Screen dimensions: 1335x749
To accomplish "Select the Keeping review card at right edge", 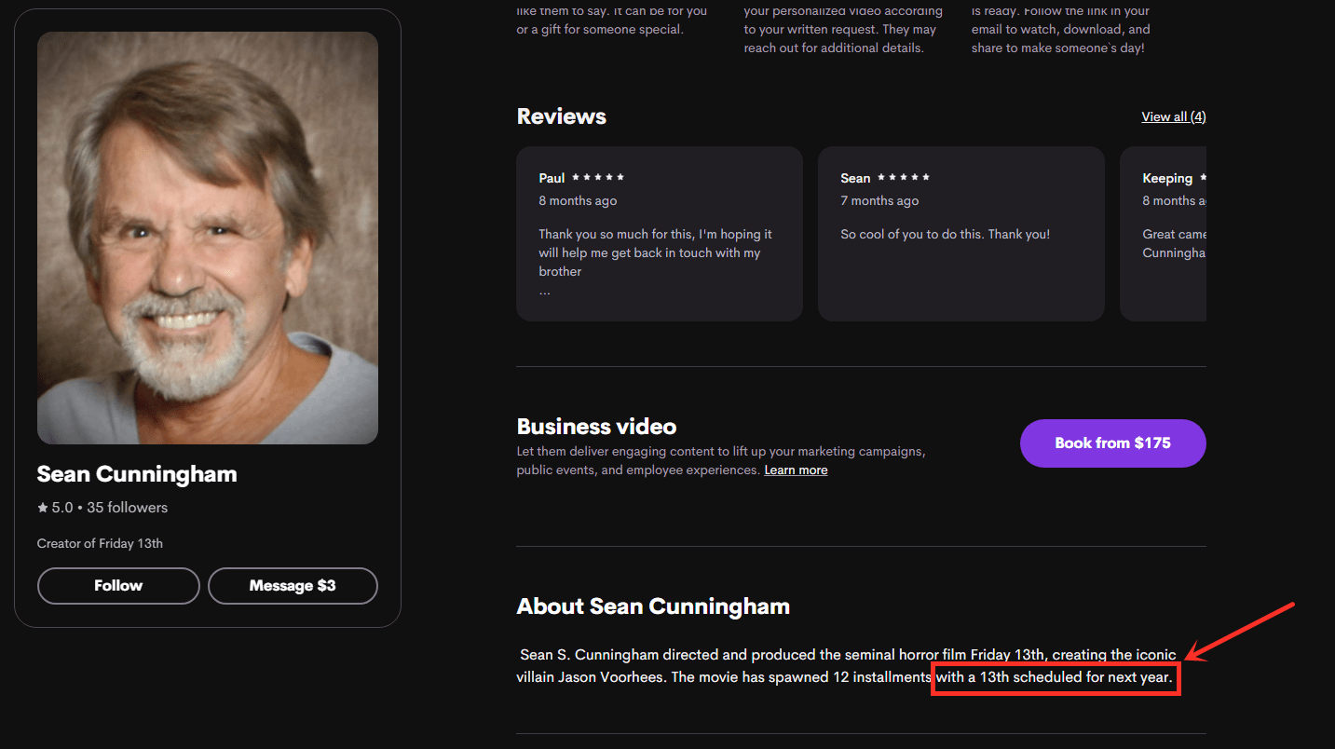I will [1163, 234].
